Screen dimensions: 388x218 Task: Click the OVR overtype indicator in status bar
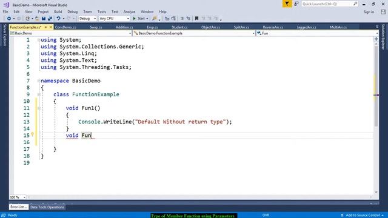(266, 216)
